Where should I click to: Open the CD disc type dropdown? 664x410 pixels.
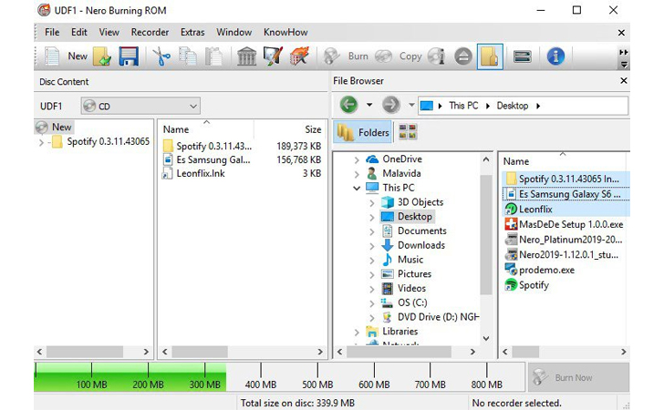(x=140, y=106)
